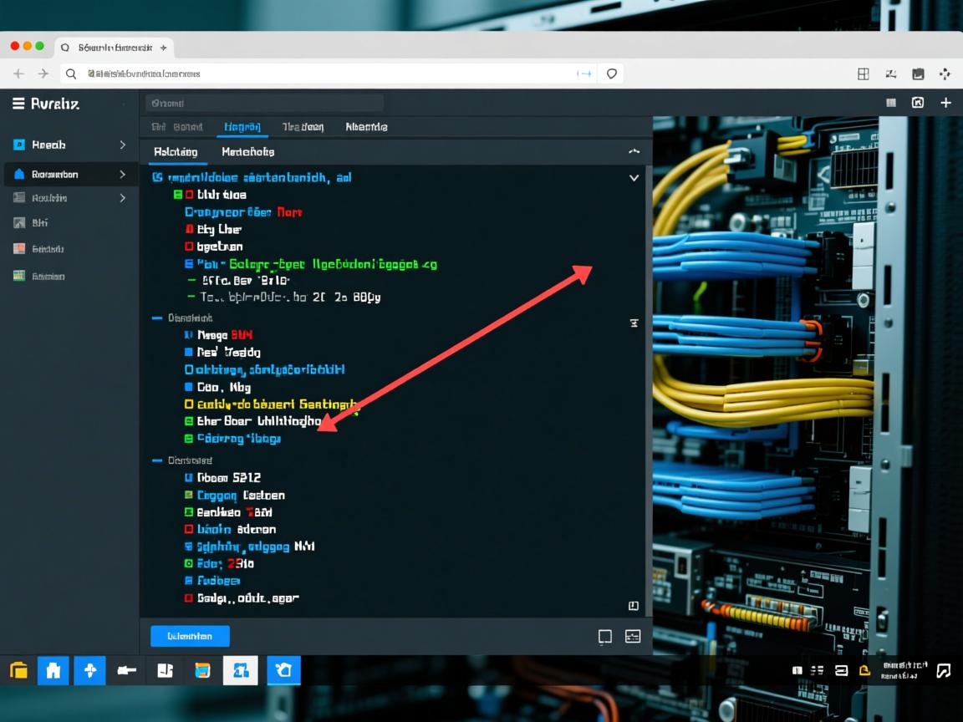The height and width of the screenshot is (722, 963).
Task: Select the highlighted blue-underlined top tab
Action: click(242, 127)
